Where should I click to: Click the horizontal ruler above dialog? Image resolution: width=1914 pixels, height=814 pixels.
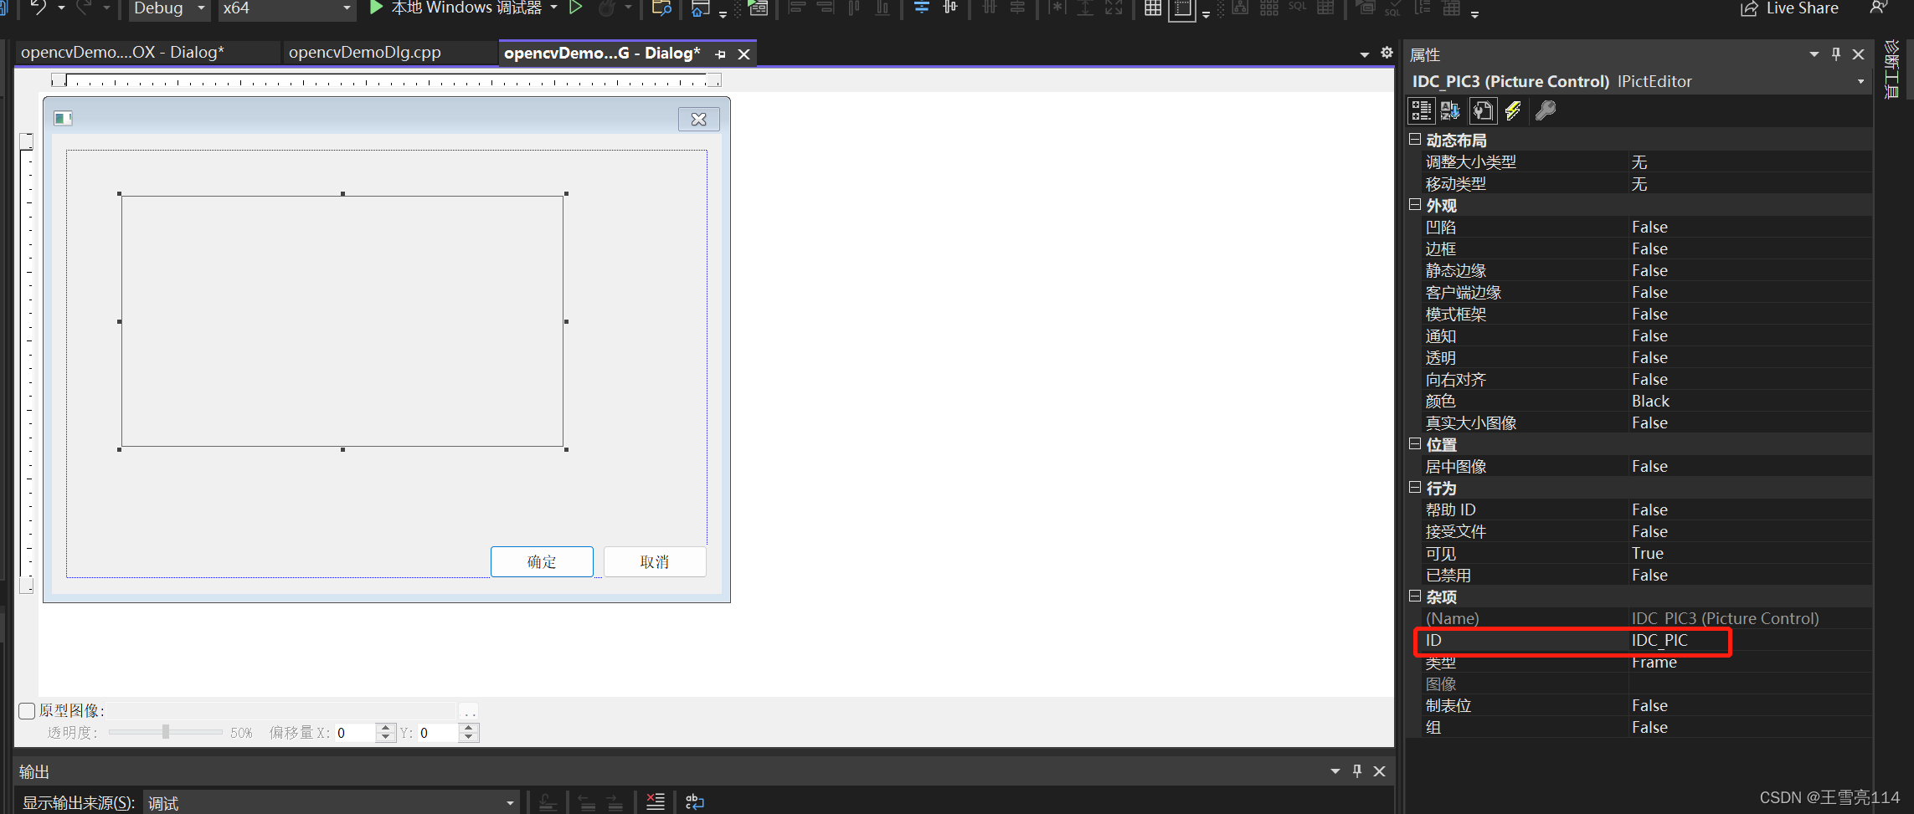(x=386, y=80)
